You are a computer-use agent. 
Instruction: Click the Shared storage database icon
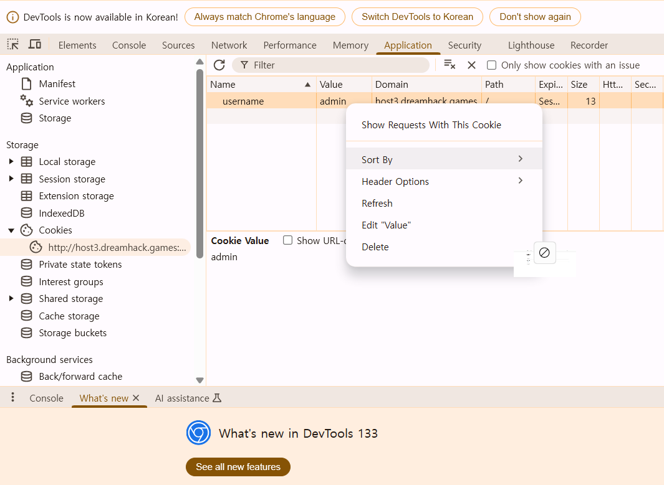(x=26, y=298)
